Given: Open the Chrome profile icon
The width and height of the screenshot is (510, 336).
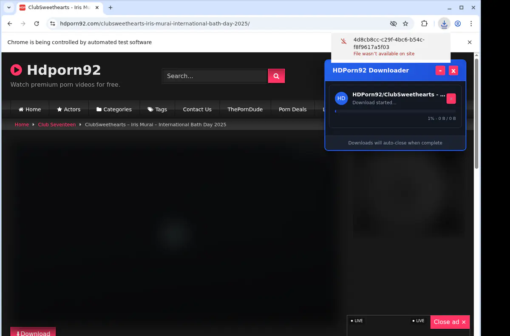Looking at the screenshot, I should pyautogui.click(x=458, y=24).
